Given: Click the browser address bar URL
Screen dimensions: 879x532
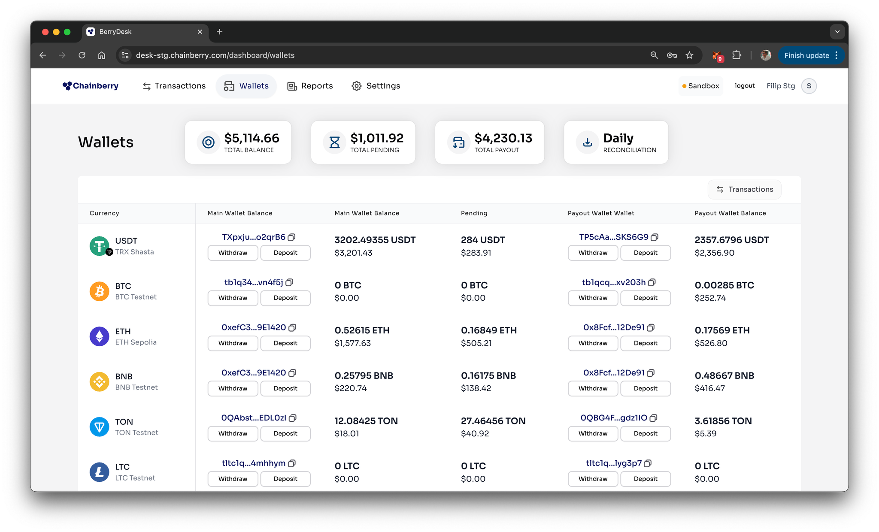Looking at the screenshot, I should [x=215, y=55].
